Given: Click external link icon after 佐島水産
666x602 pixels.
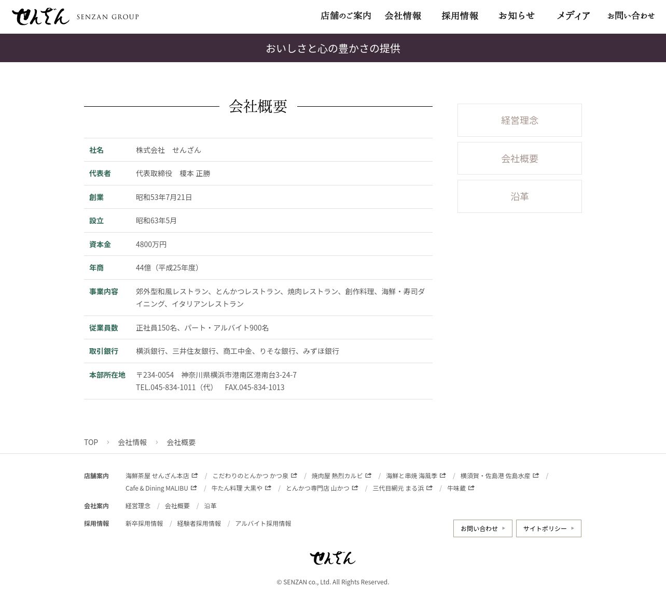Looking at the screenshot, I should click(x=536, y=475).
